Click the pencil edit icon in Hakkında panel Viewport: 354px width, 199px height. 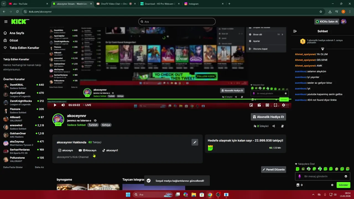pos(195,142)
